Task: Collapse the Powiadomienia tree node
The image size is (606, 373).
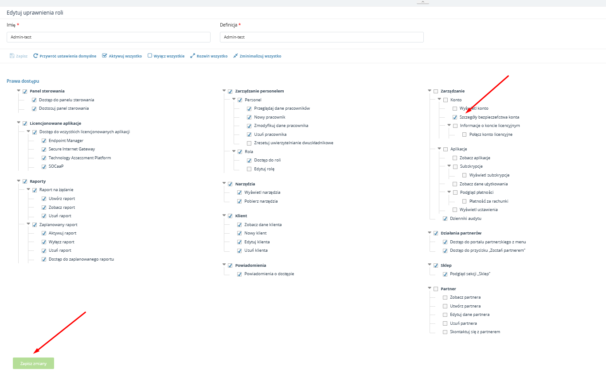Action: click(224, 265)
